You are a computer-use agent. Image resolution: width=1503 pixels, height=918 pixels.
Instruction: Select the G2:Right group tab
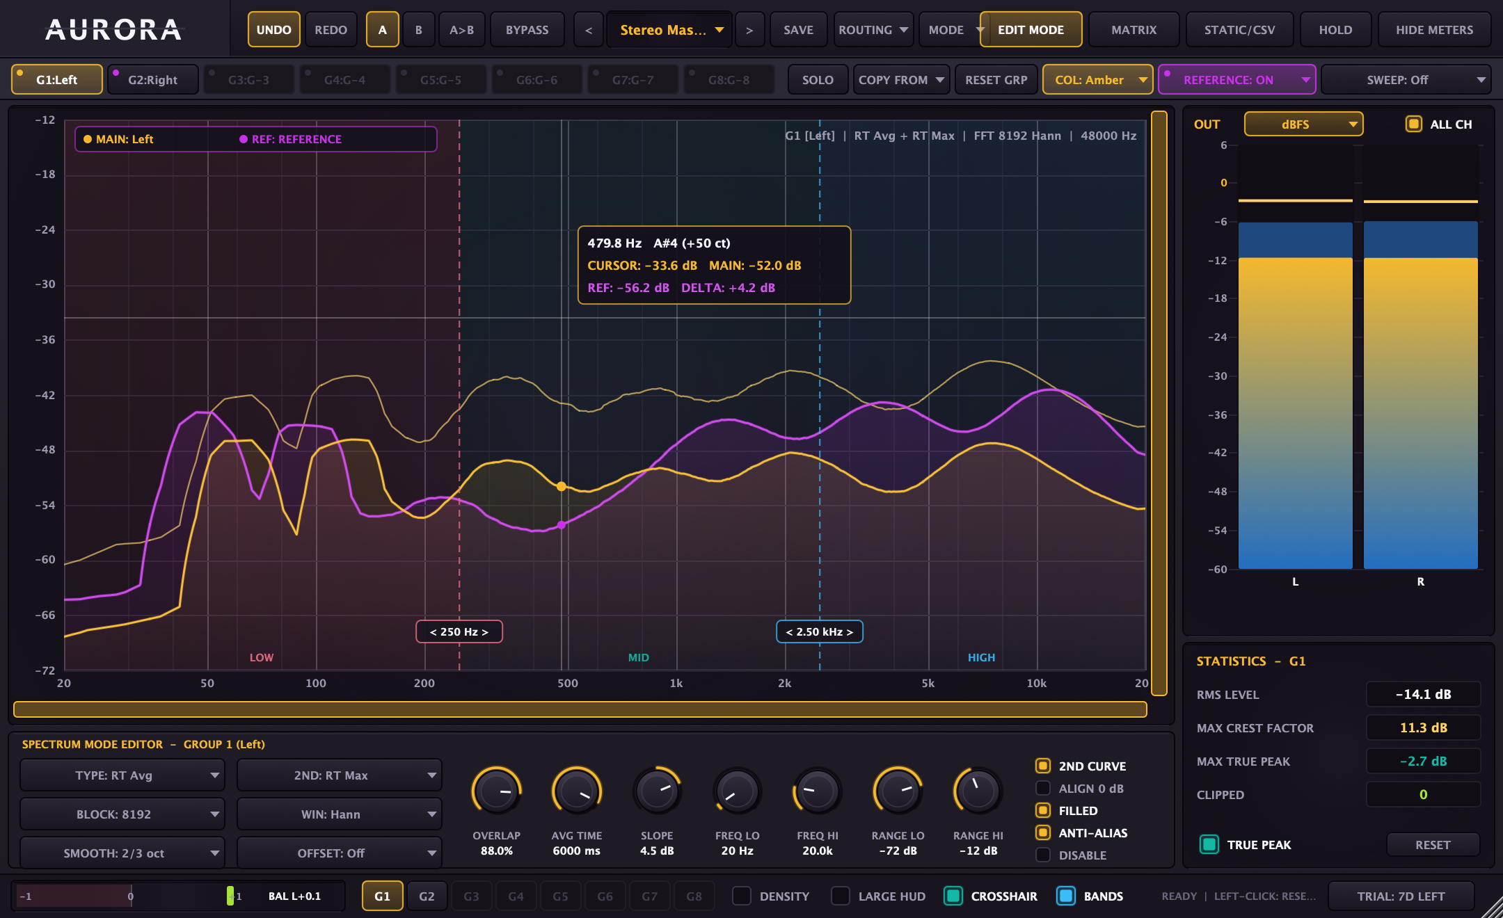pos(153,80)
